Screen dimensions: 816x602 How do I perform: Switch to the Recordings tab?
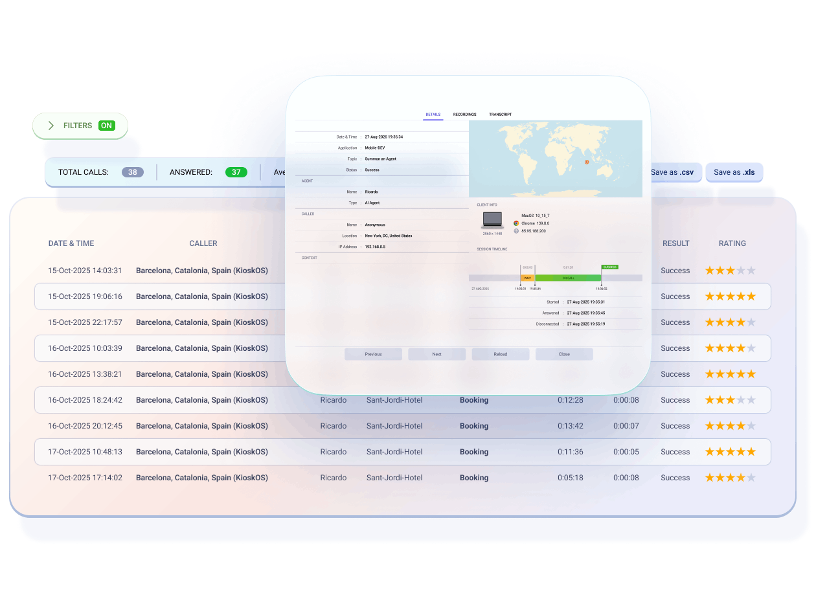464,115
